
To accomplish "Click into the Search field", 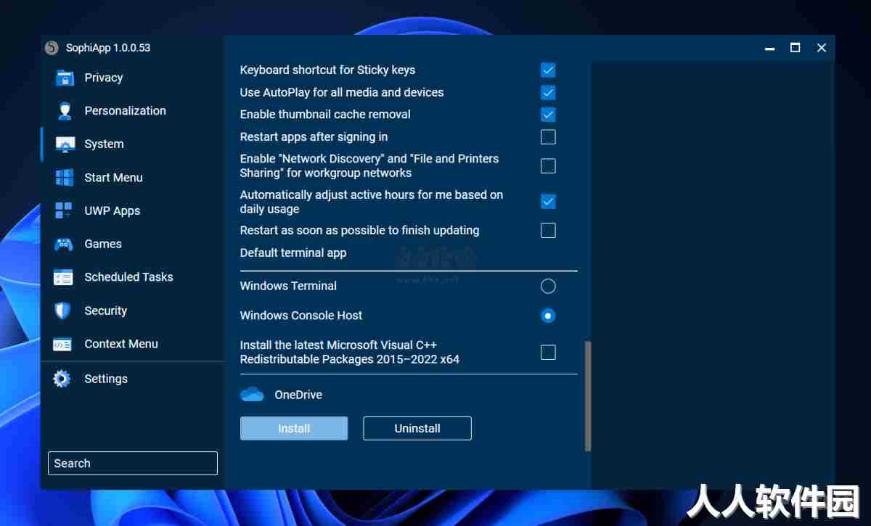I will (x=133, y=464).
